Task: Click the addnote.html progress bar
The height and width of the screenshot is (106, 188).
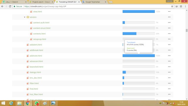Action: pyautogui.click(x=139, y=56)
